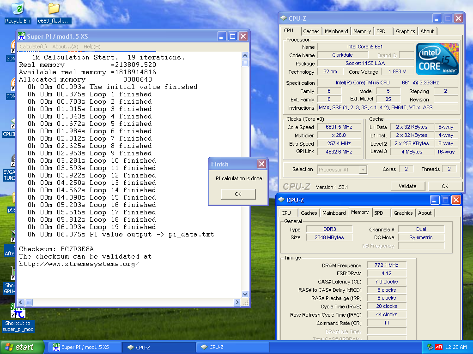473x354 pixels.
Task: Click the Intel Core i5 661 name field
Action: pos(365,47)
